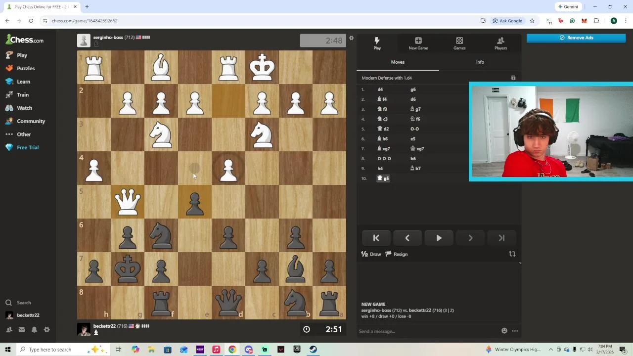
Task: Select move 1 d4 in the list
Action: click(x=380, y=89)
